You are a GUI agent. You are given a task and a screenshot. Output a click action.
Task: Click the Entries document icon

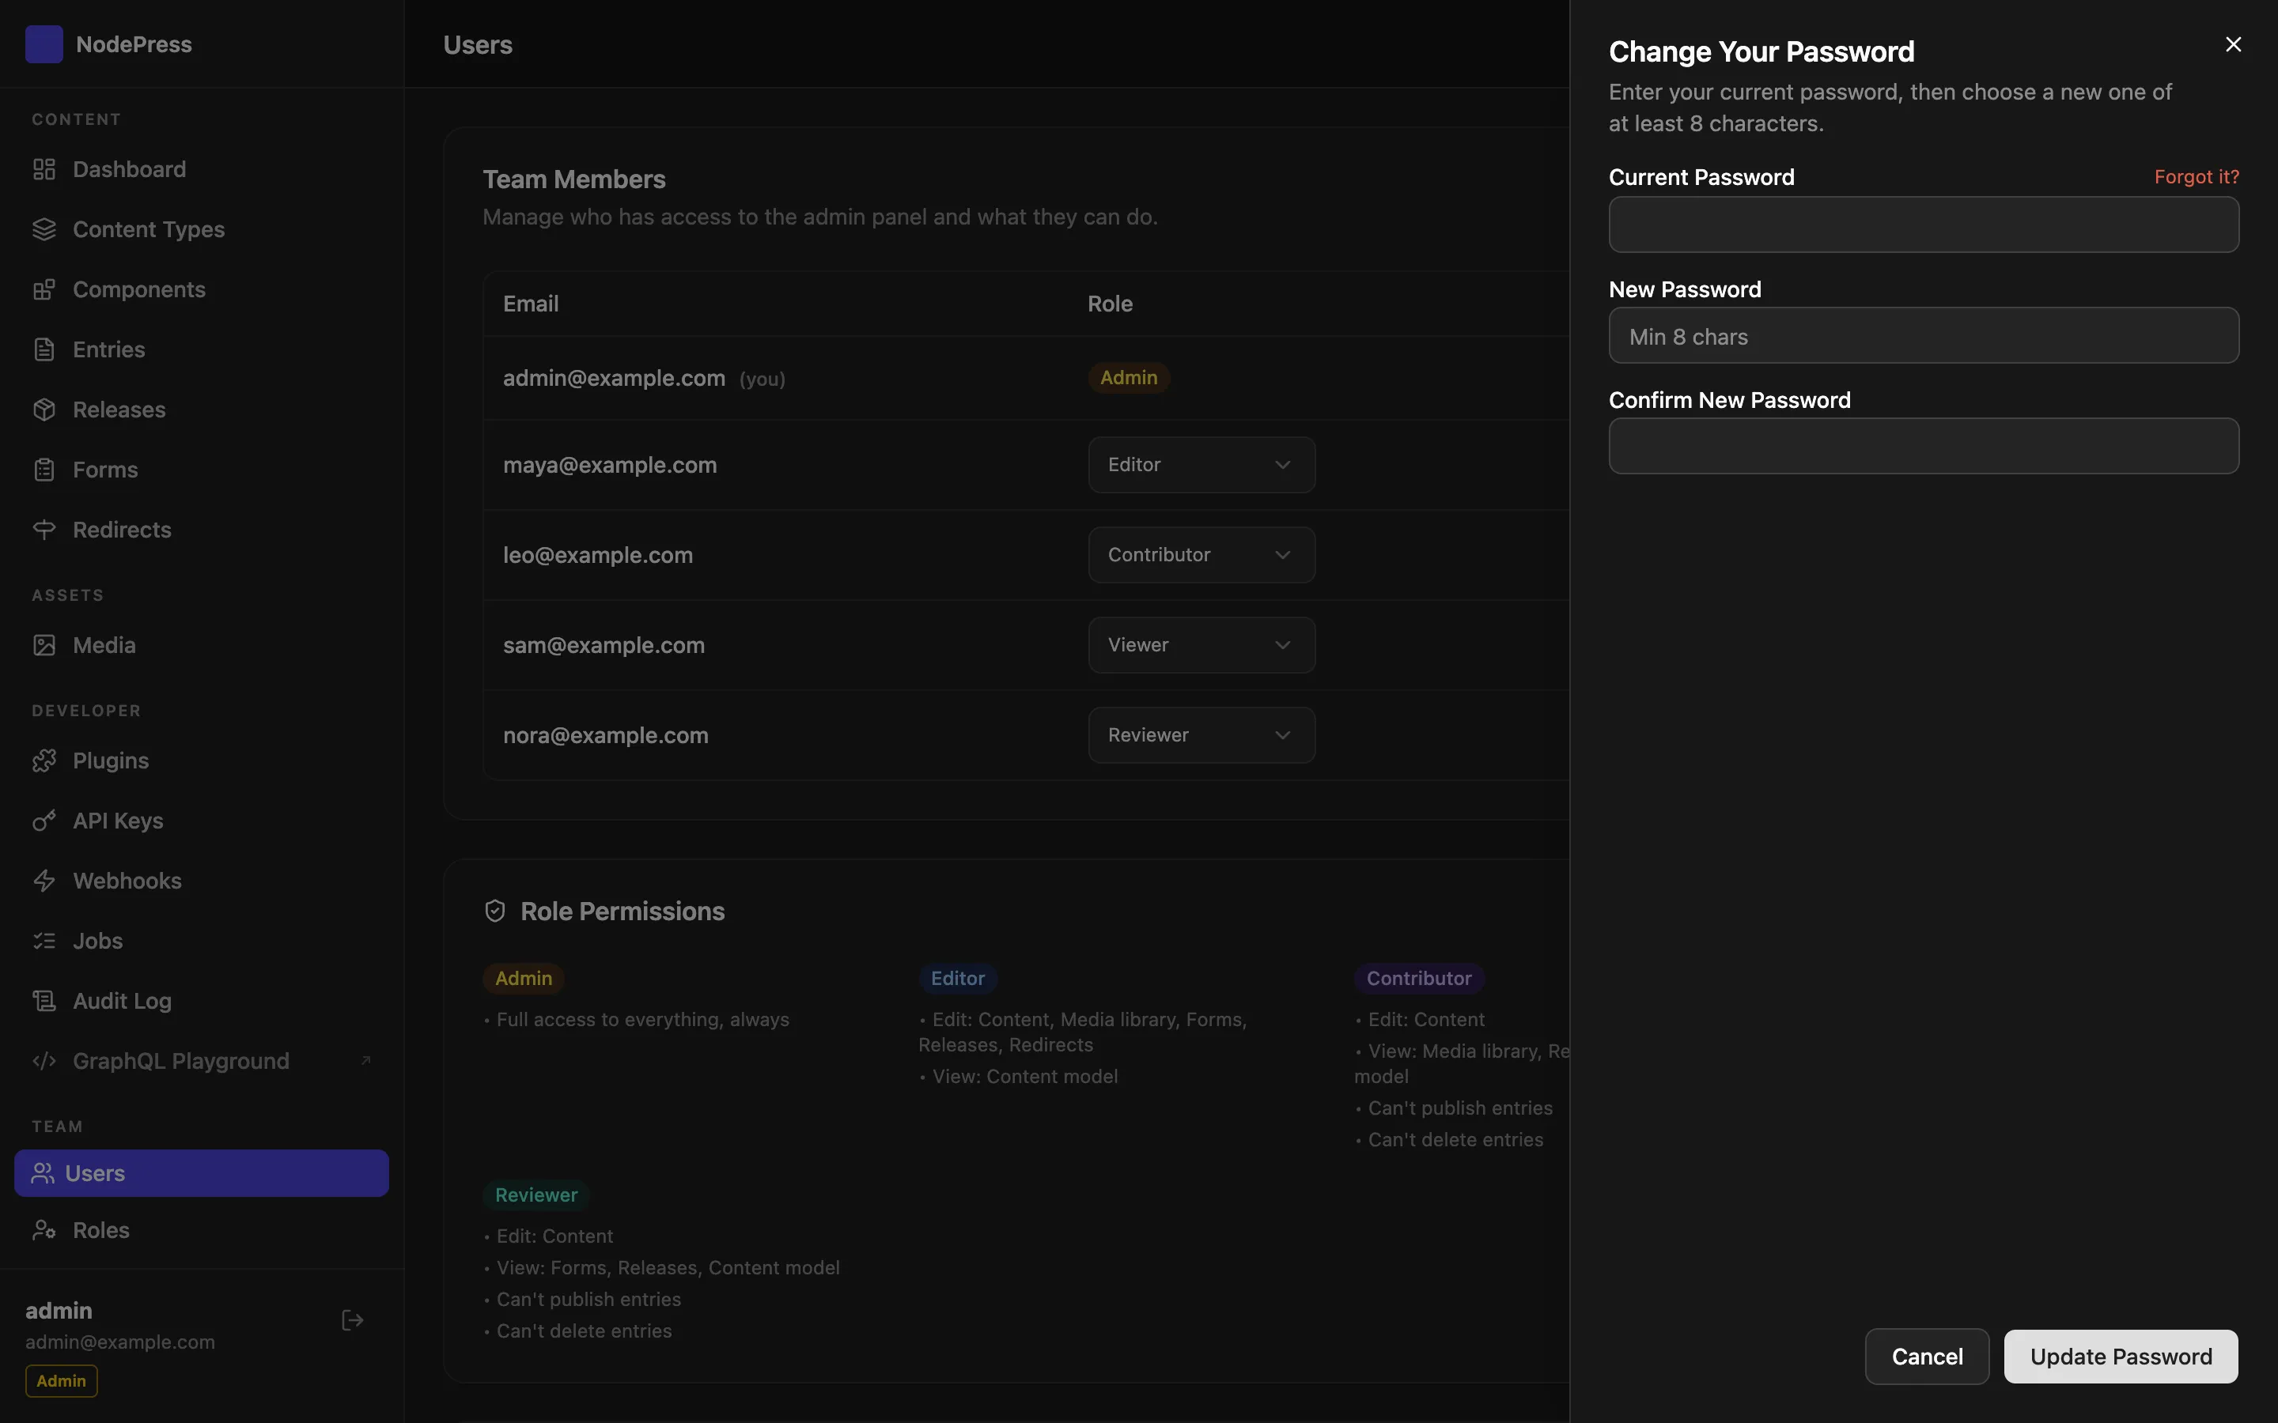pyautogui.click(x=44, y=350)
